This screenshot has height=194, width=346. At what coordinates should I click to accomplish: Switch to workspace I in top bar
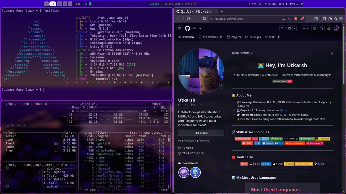click(x=47, y=4)
